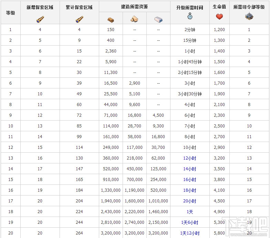270x238 pixels.
Task: Select the 114,000 gold cost cell
Action: (x=111, y=126)
